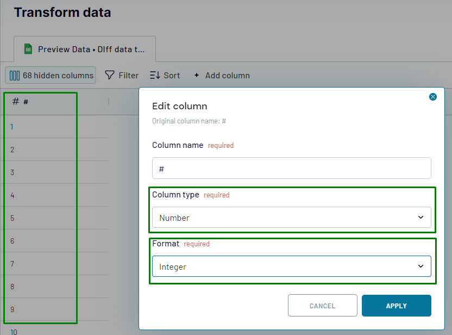Click the Column type chevron arrow
Image resolution: width=452 pixels, height=335 pixels.
point(420,218)
